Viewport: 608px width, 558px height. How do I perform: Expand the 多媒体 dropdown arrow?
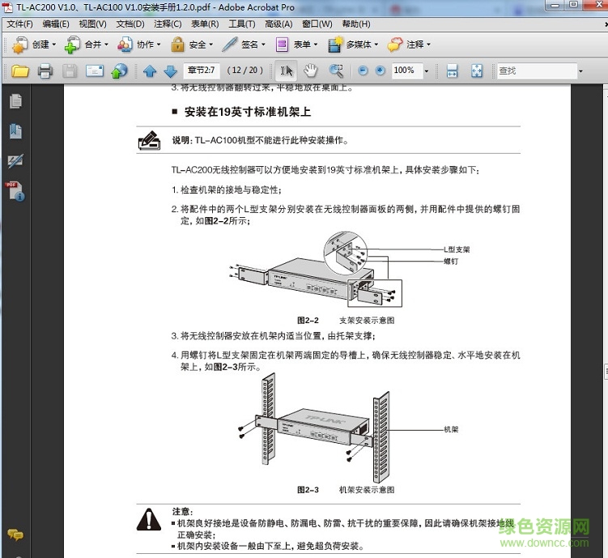pyautogui.click(x=376, y=45)
